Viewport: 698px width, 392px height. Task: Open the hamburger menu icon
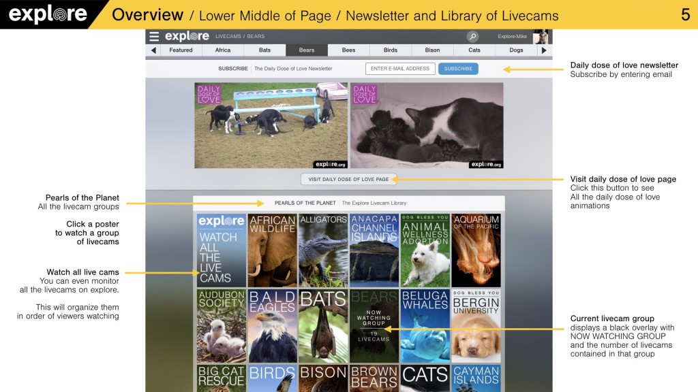pyautogui.click(x=154, y=37)
